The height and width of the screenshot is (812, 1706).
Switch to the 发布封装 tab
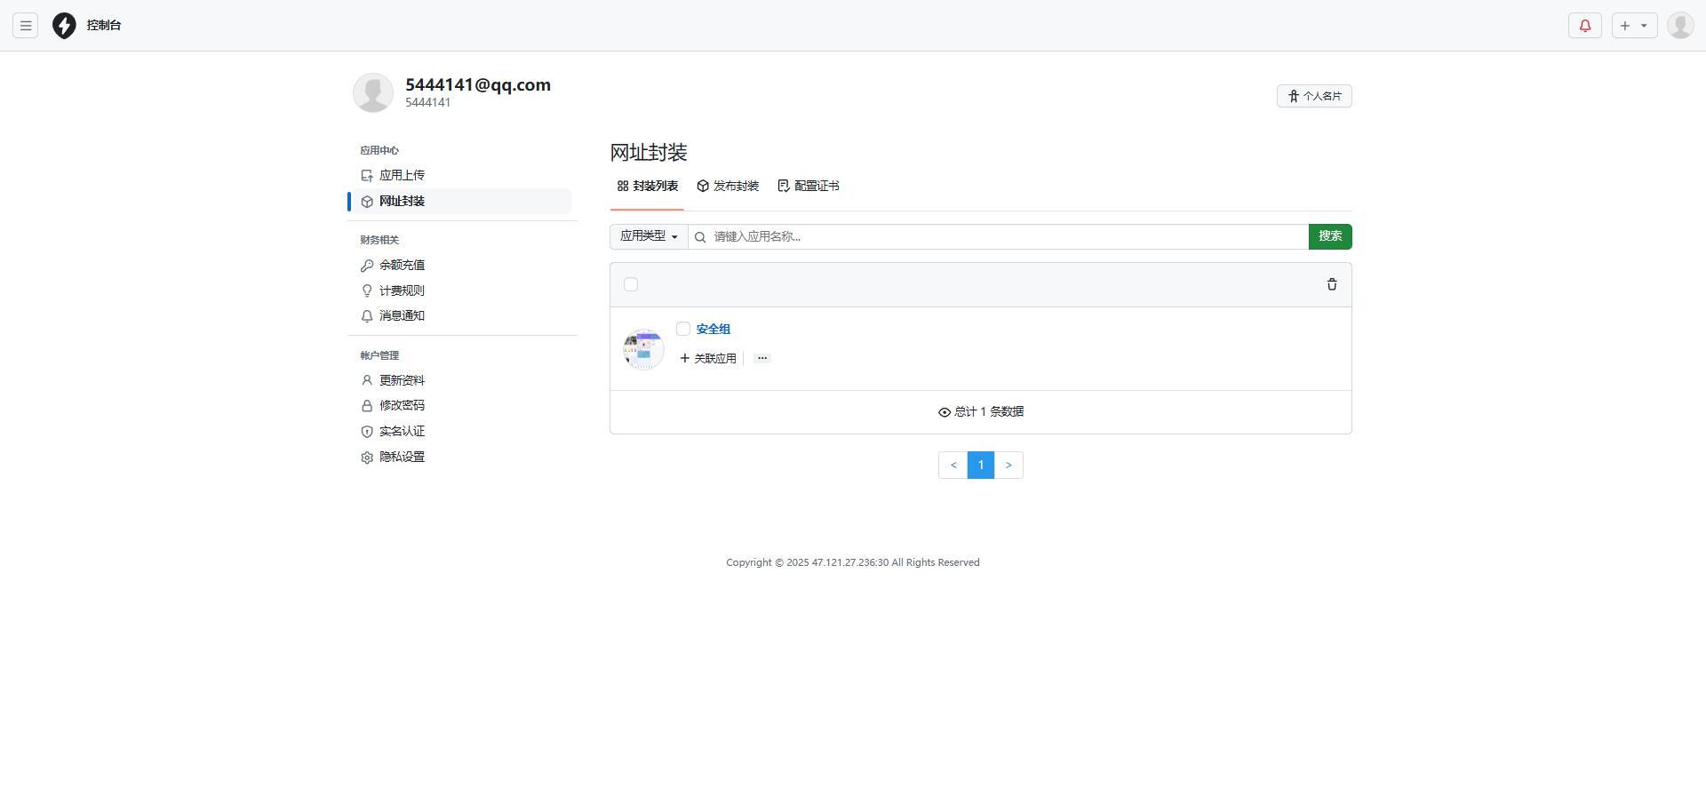(x=728, y=187)
